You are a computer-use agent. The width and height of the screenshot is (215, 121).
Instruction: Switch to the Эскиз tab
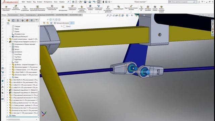22,15
